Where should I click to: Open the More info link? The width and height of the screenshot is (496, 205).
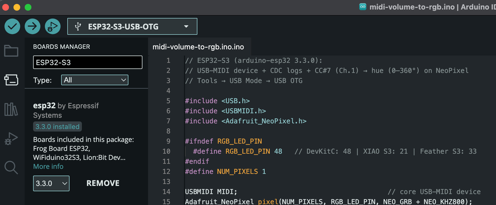coord(48,166)
